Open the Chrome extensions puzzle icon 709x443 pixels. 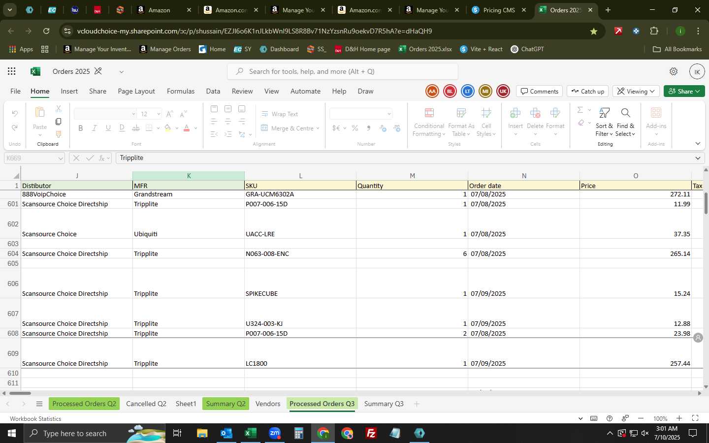point(654,31)
